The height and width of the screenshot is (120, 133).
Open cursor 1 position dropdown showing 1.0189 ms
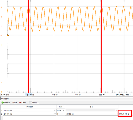[x=55, y=110]
